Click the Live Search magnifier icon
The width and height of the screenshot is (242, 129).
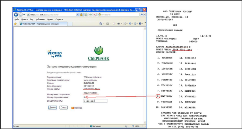click(142, 14)
